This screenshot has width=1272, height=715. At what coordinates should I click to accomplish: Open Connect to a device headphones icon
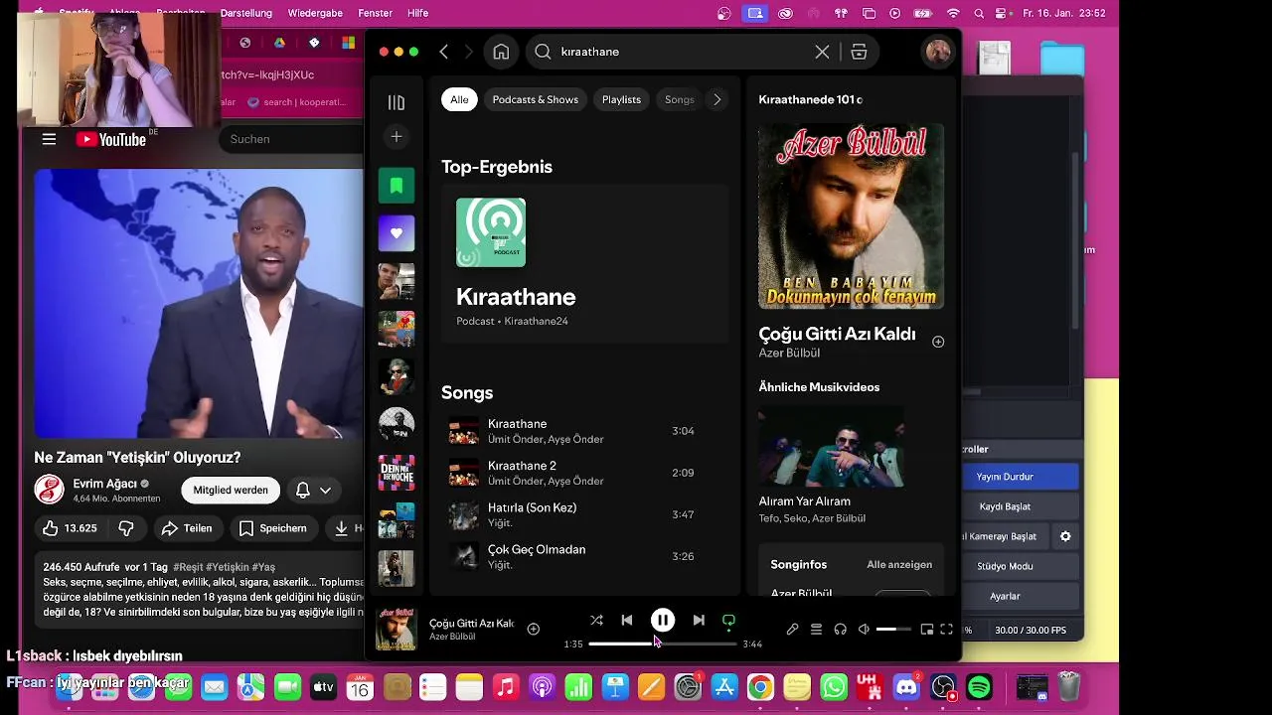(840, 630)
